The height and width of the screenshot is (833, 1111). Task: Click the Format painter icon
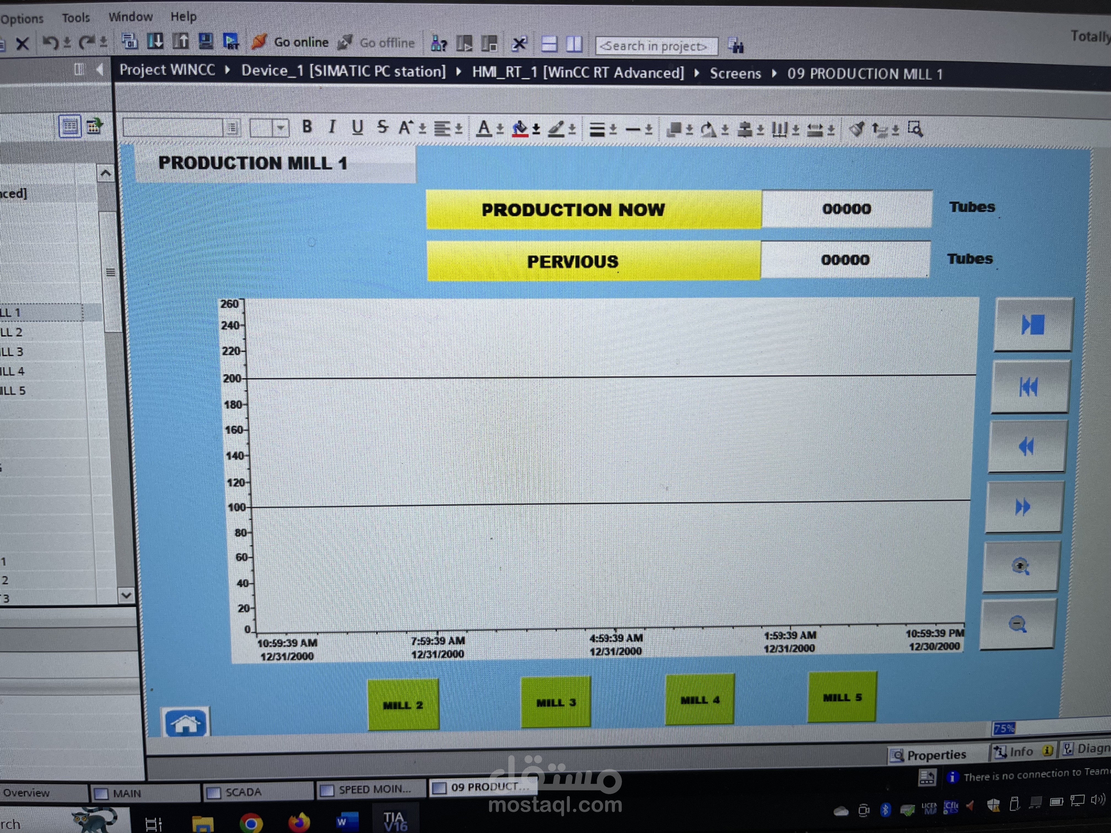point(857,129)
